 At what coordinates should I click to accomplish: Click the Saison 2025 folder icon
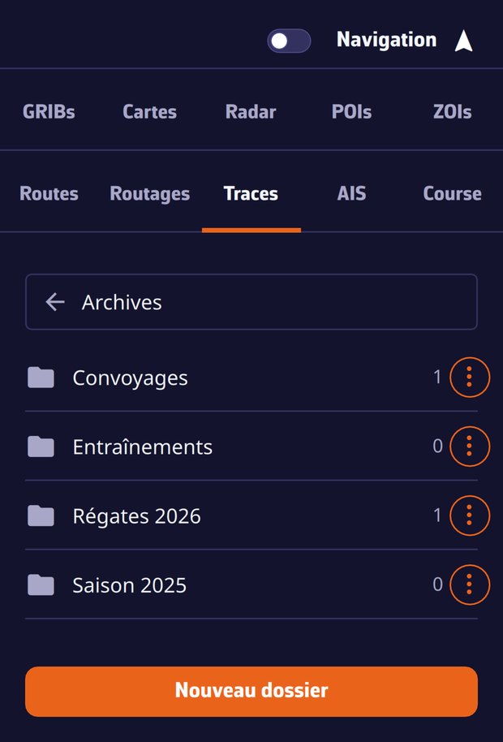click(41, 585)
